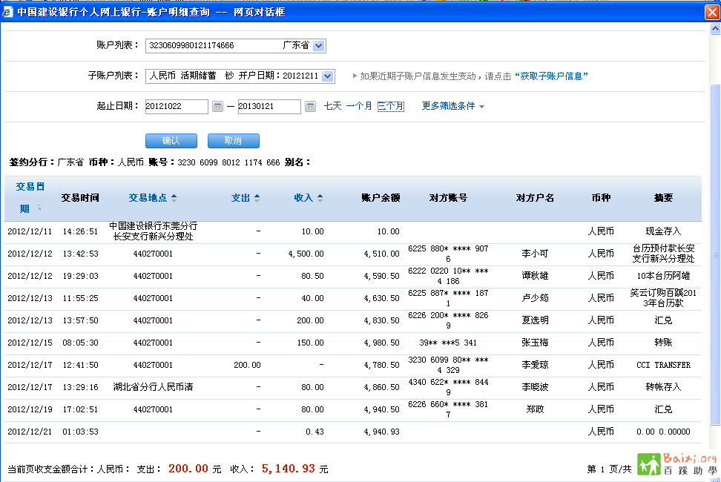
Task: Click location 湖北省分行人民币清
Action: [x=153, y=387]
